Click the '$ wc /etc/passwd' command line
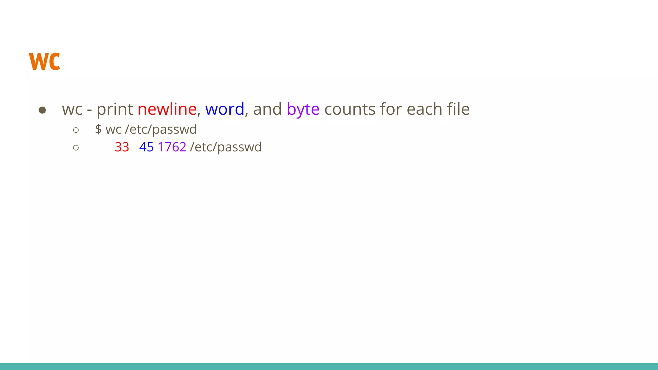 146,129
